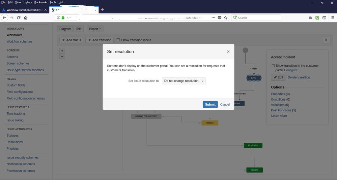This screenshot has height=180, width=337.
Task: Open Screen schemes in sidebar
Action: (x=18, y=64)
